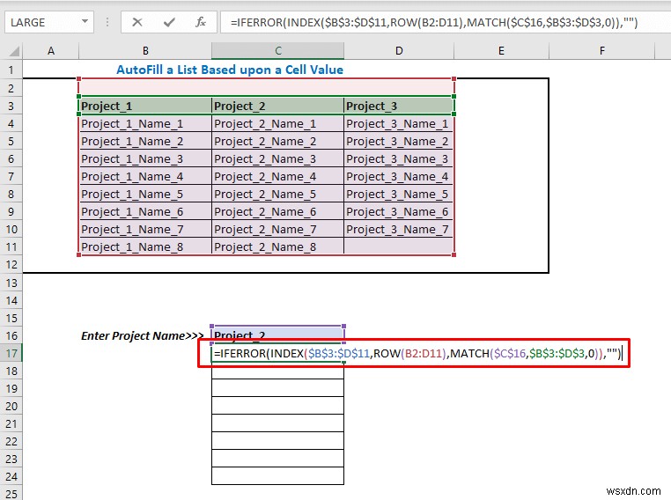
Task: Click cell Project_3_Name_1
Action: tap(399, 123)
